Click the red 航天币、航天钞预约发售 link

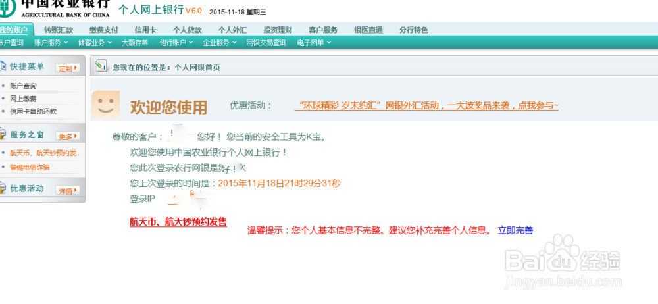(x=178, y=222)
